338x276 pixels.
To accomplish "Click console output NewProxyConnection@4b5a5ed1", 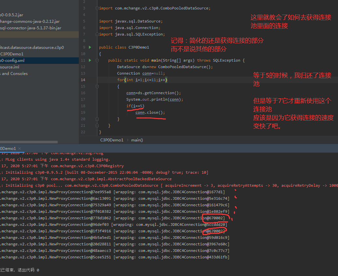I will click(115, 237).
